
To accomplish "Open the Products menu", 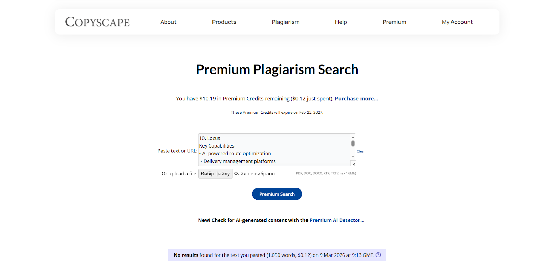I will [224, 22].
